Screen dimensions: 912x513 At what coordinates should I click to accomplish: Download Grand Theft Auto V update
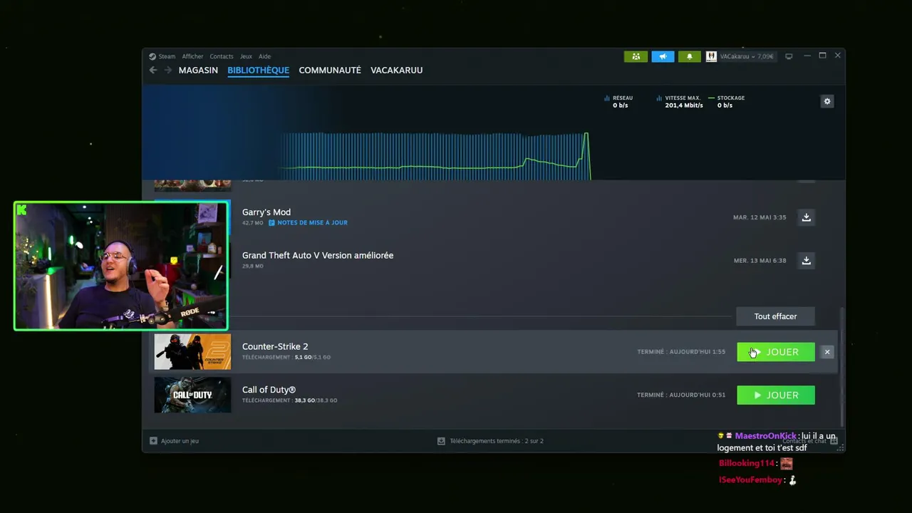point(806,261)
